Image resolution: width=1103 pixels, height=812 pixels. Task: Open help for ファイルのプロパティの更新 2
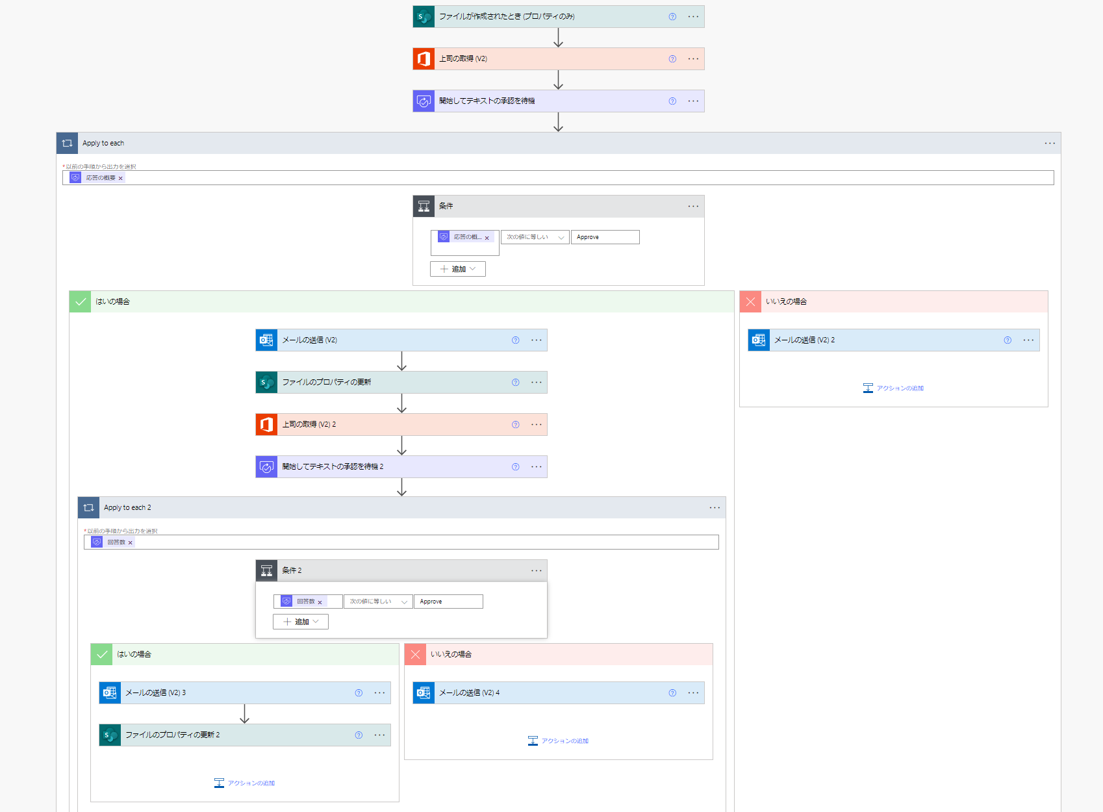point(359,735)
